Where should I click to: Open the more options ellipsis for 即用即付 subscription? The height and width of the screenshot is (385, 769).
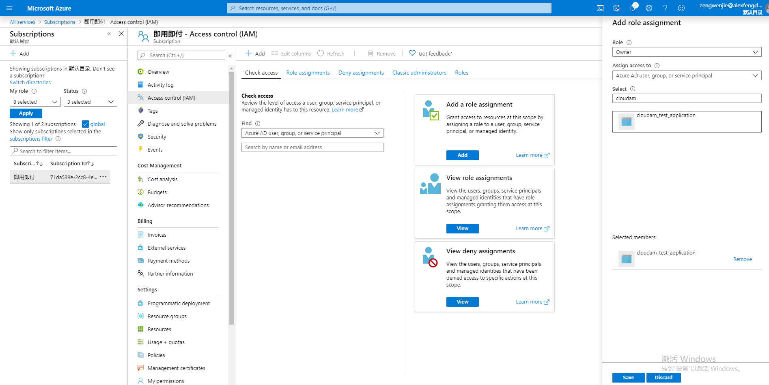(103, 177)
